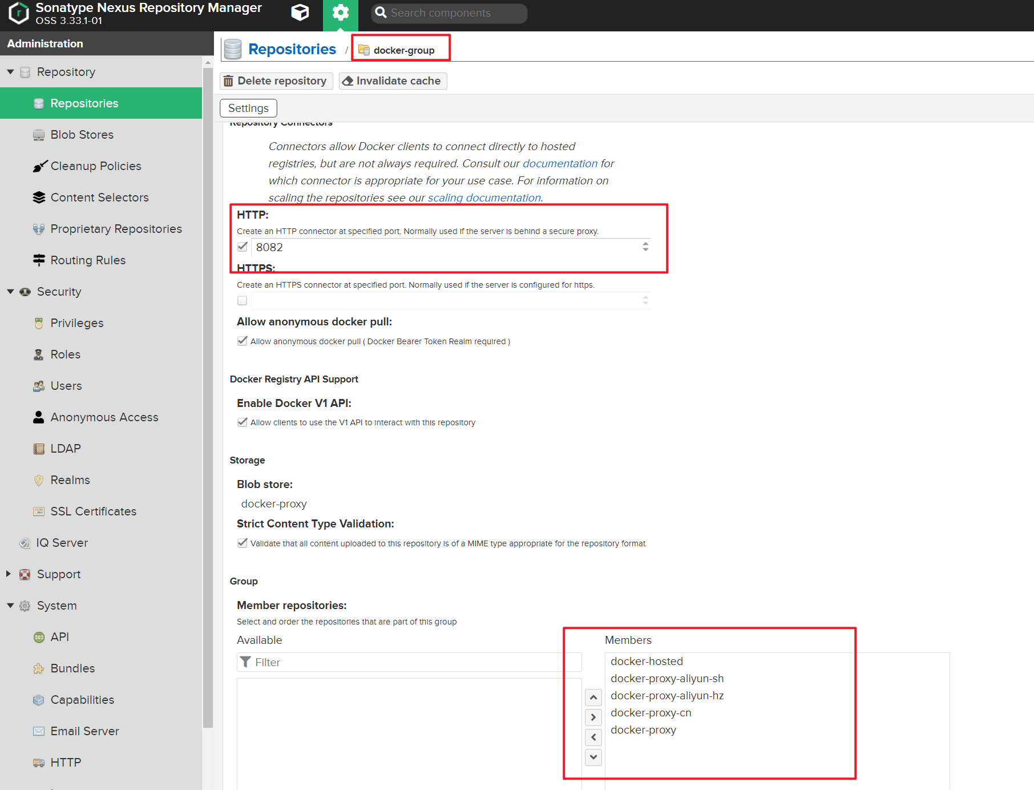Click the Sonatype Nexus logo
The height and width of the screenshot is (790, 1034).
click(19, 13)
